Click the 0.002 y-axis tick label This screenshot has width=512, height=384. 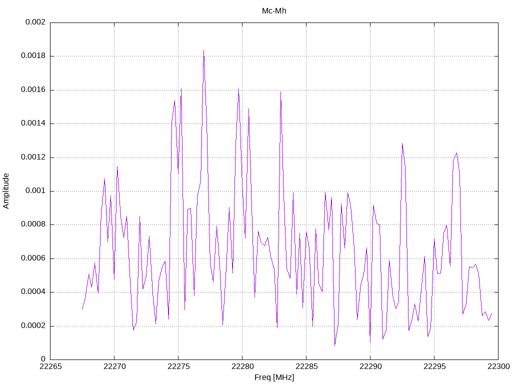tap(35, 22)
